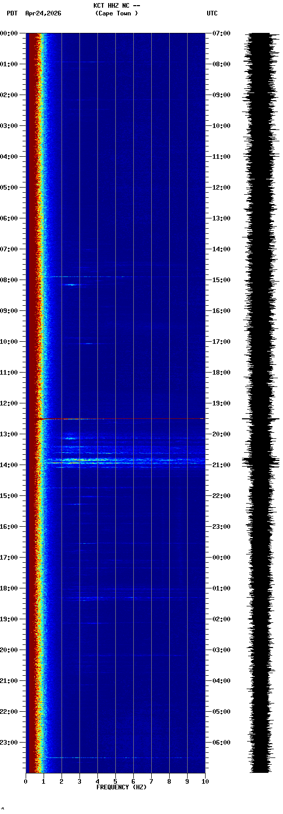Click the UTC axis label 08:00
Viewport: 283px width, 814px height.
coord(221,64)
